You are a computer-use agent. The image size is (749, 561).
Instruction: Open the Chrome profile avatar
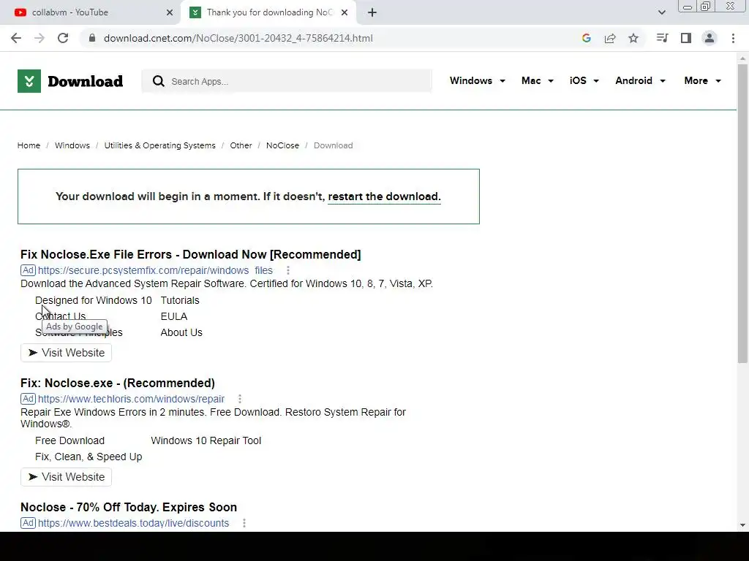tap(710, 38)
